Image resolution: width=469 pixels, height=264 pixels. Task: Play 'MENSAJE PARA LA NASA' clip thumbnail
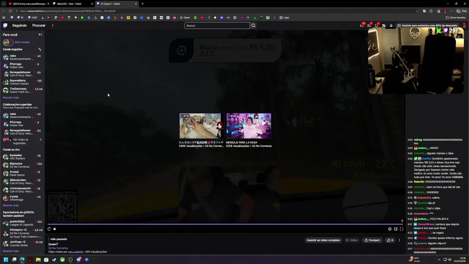249,126
